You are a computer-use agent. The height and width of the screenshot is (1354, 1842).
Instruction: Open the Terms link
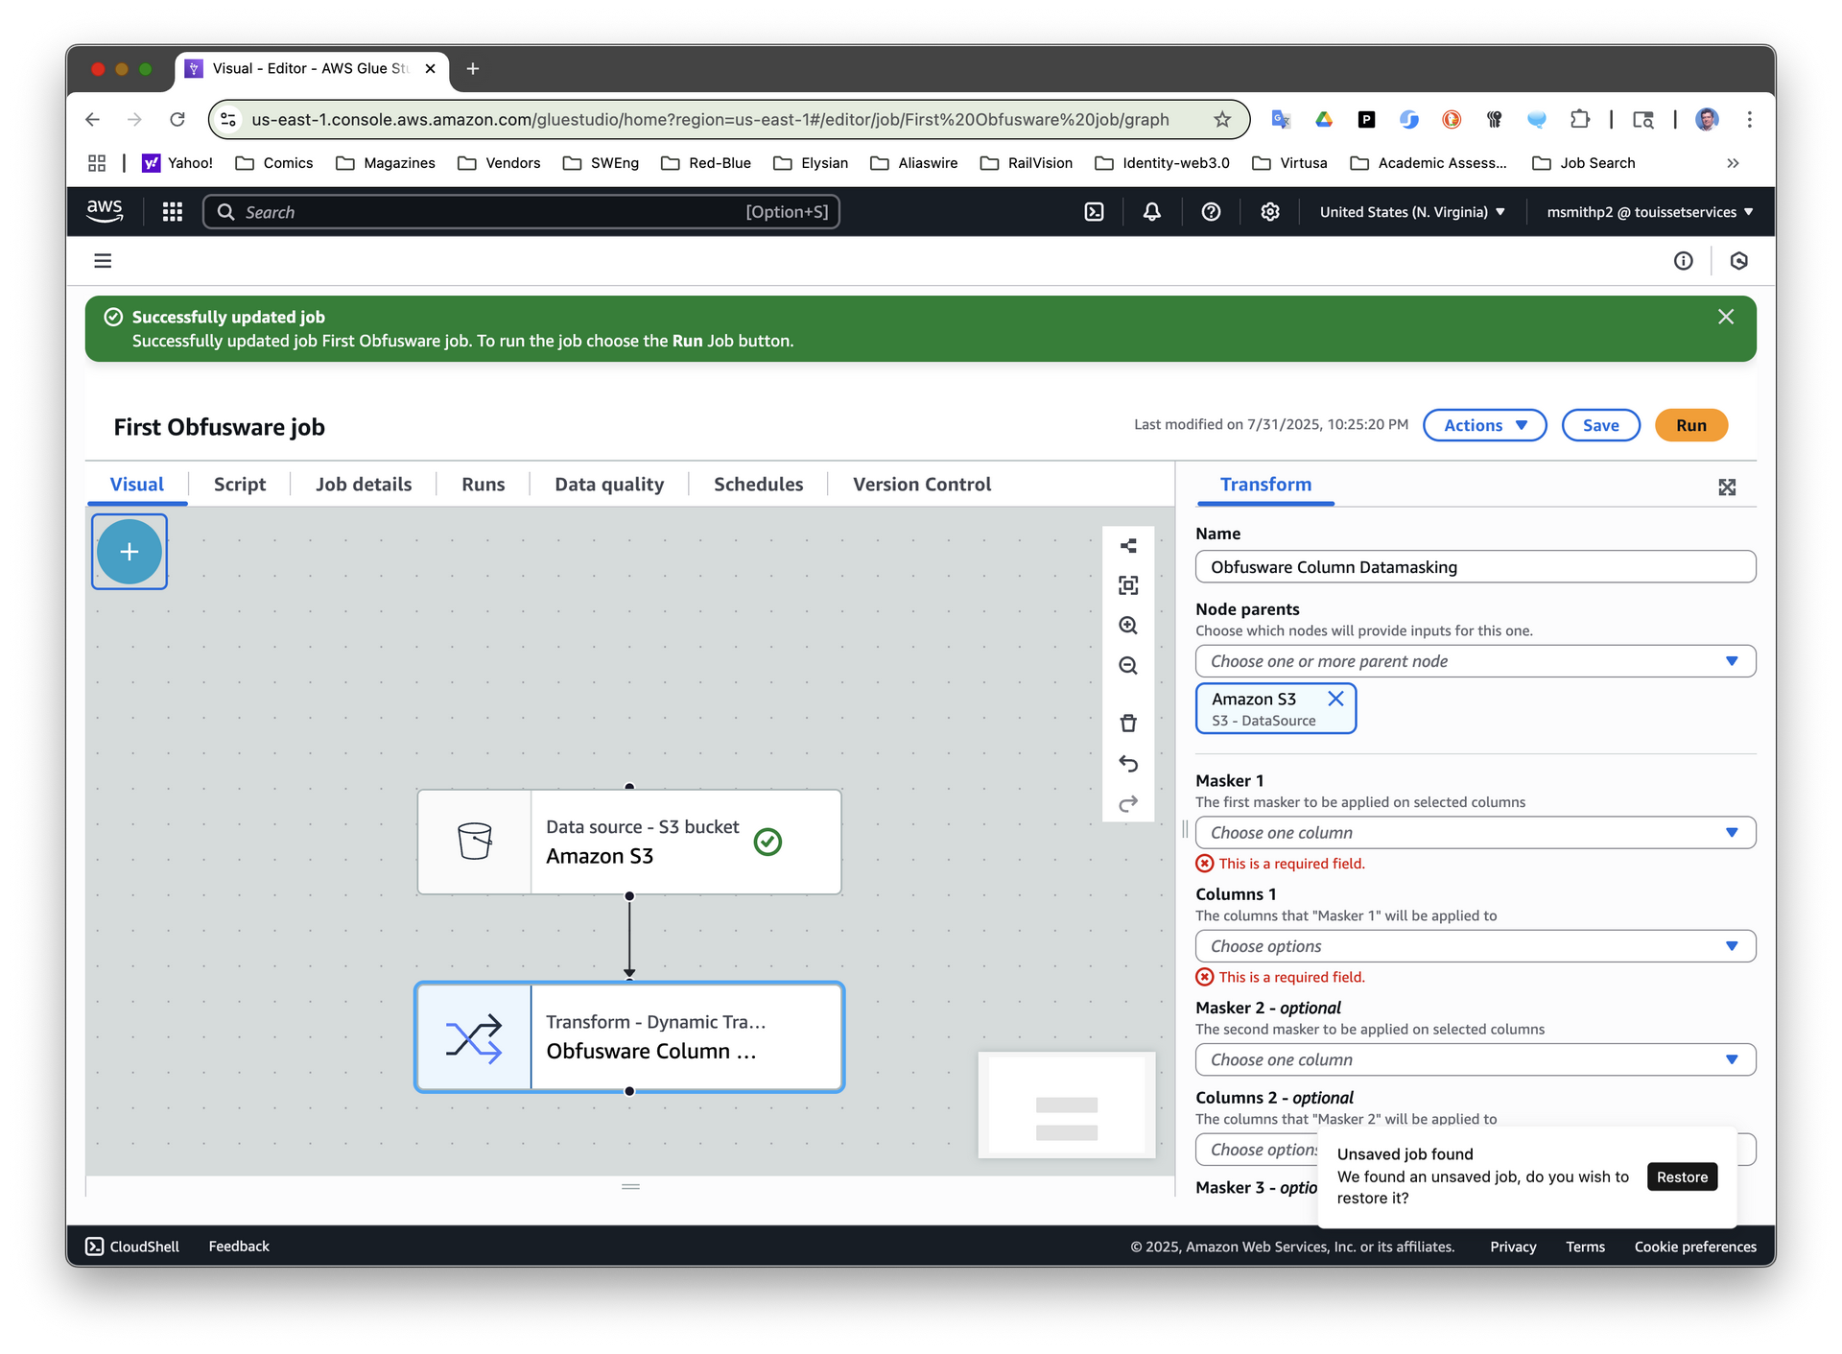(x=1585, y=1247)
